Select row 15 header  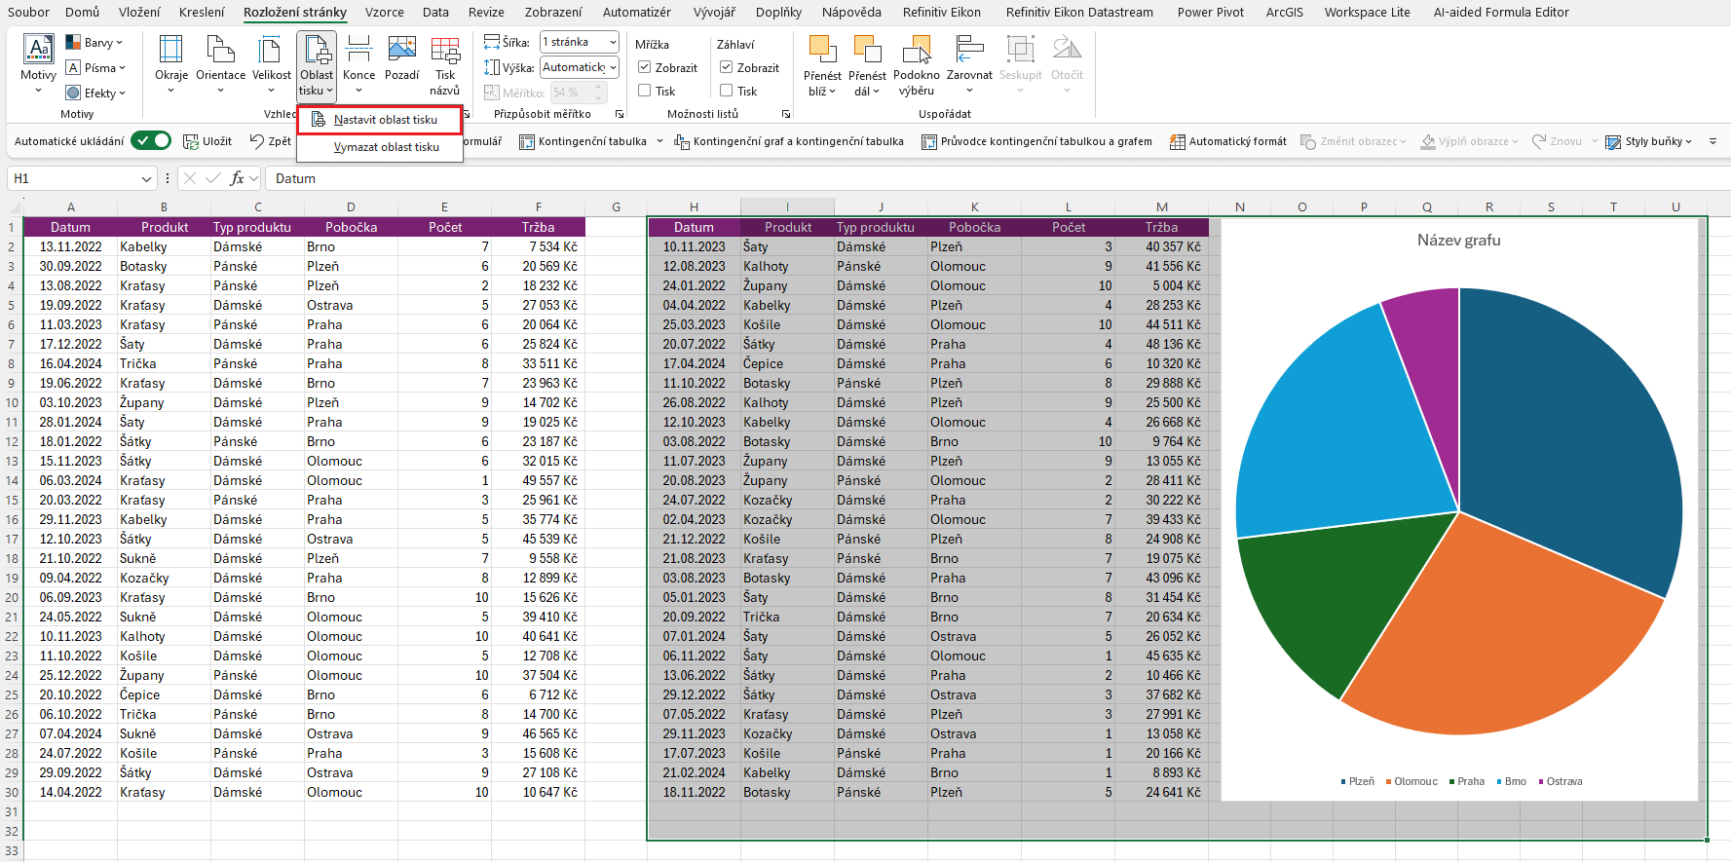click(12, 500)
